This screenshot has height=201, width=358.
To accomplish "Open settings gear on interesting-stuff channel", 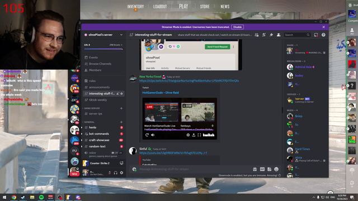I will pyautogui.click(x=121, y=94).
